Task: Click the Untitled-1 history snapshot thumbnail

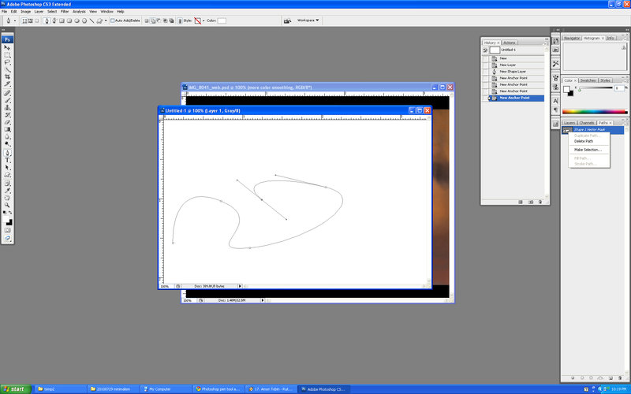Action: pos(495,50)
